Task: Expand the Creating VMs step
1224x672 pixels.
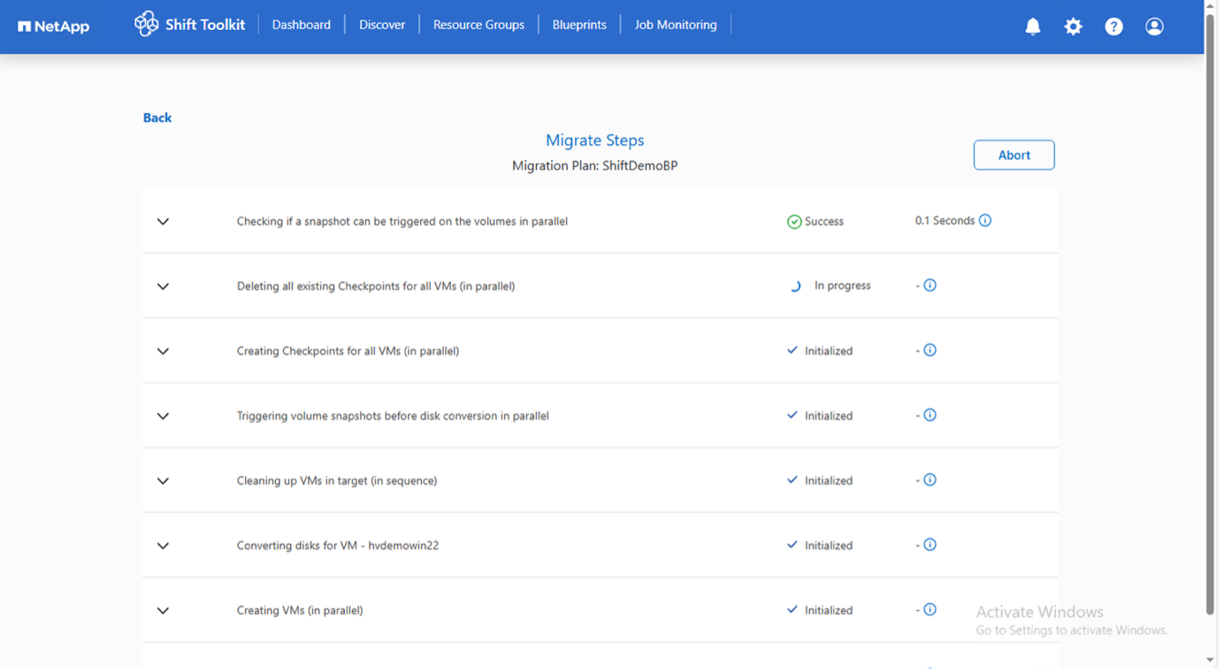Action: click(163, 610)
